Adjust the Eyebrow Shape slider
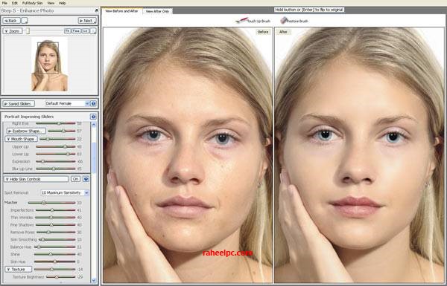This screenshot has width=447, height=286. click(x=62, y=131)
